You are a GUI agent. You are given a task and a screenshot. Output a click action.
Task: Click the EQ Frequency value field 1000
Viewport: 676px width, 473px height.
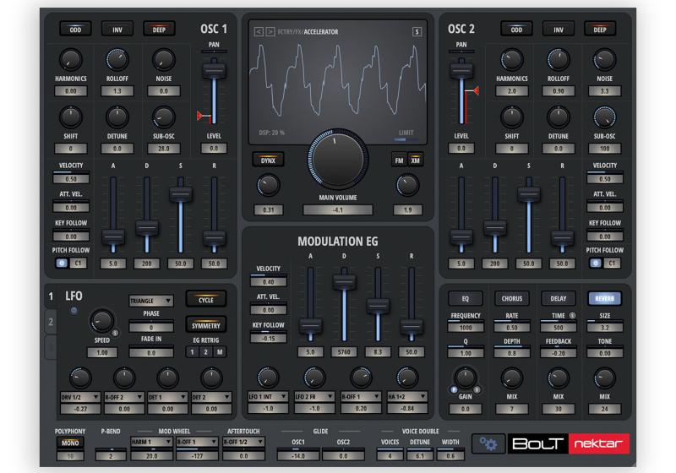pos(466,328)
